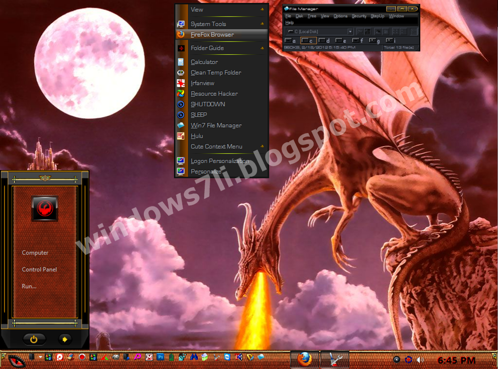Select drive c in File Manager
This screenshot has width=498, height=369.
point(308,40)
